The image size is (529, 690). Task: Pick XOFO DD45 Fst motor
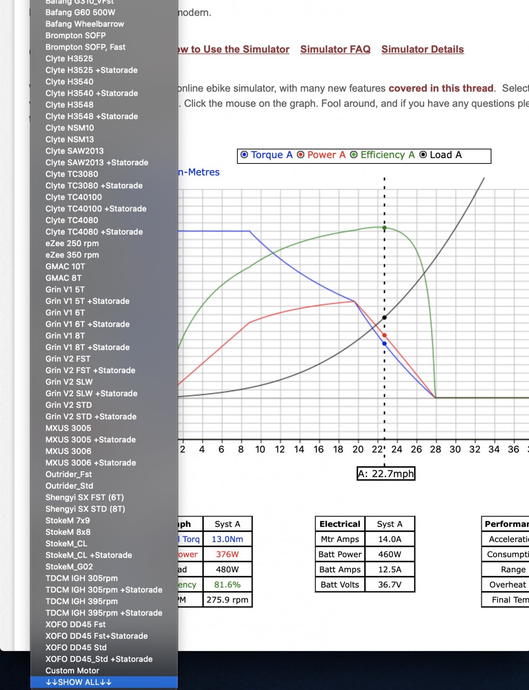click(x=104, y=624)
